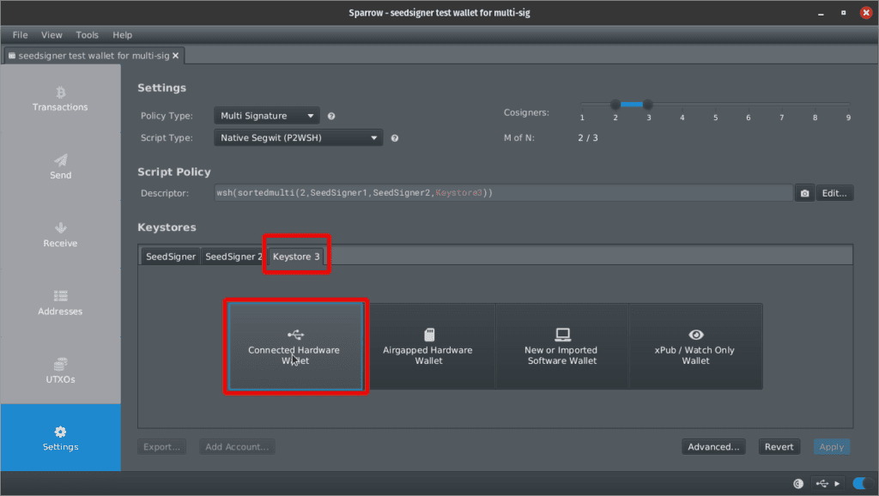Viewport: 879px width, 496px height.
Task: Open the Policy Type dropdown
Action: [267, 116]
